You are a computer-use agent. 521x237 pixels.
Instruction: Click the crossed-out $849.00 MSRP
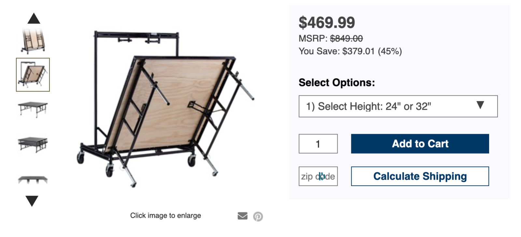pyautogui.click(x=346, y=38)
